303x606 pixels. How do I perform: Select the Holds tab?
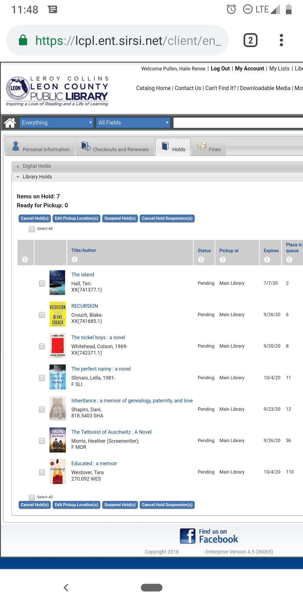click(173, 147)
